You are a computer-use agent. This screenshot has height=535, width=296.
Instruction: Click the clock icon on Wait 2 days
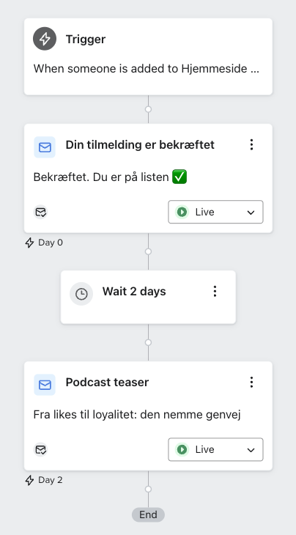(81, 294)
